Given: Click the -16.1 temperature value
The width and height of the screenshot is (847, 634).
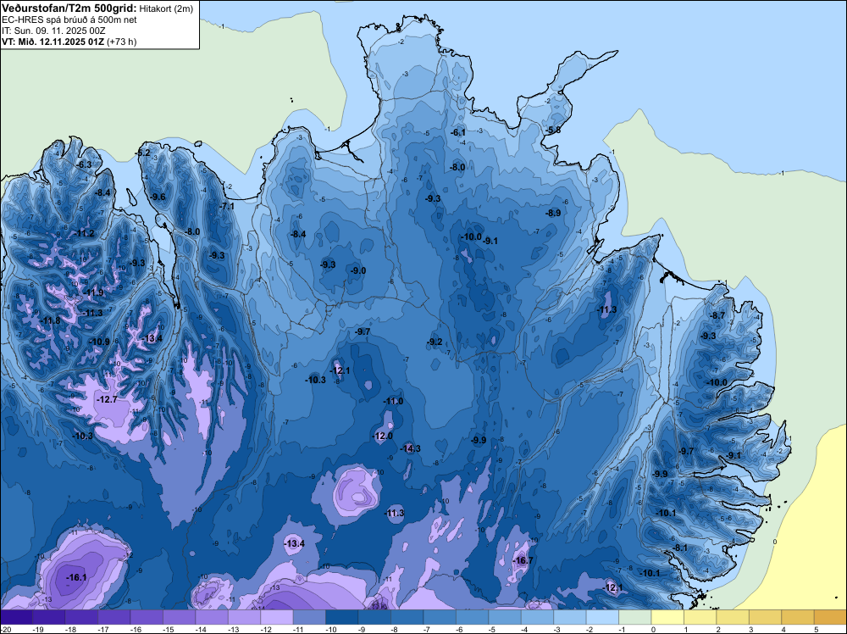Looking at the screenshot, I should coord(76,577).
